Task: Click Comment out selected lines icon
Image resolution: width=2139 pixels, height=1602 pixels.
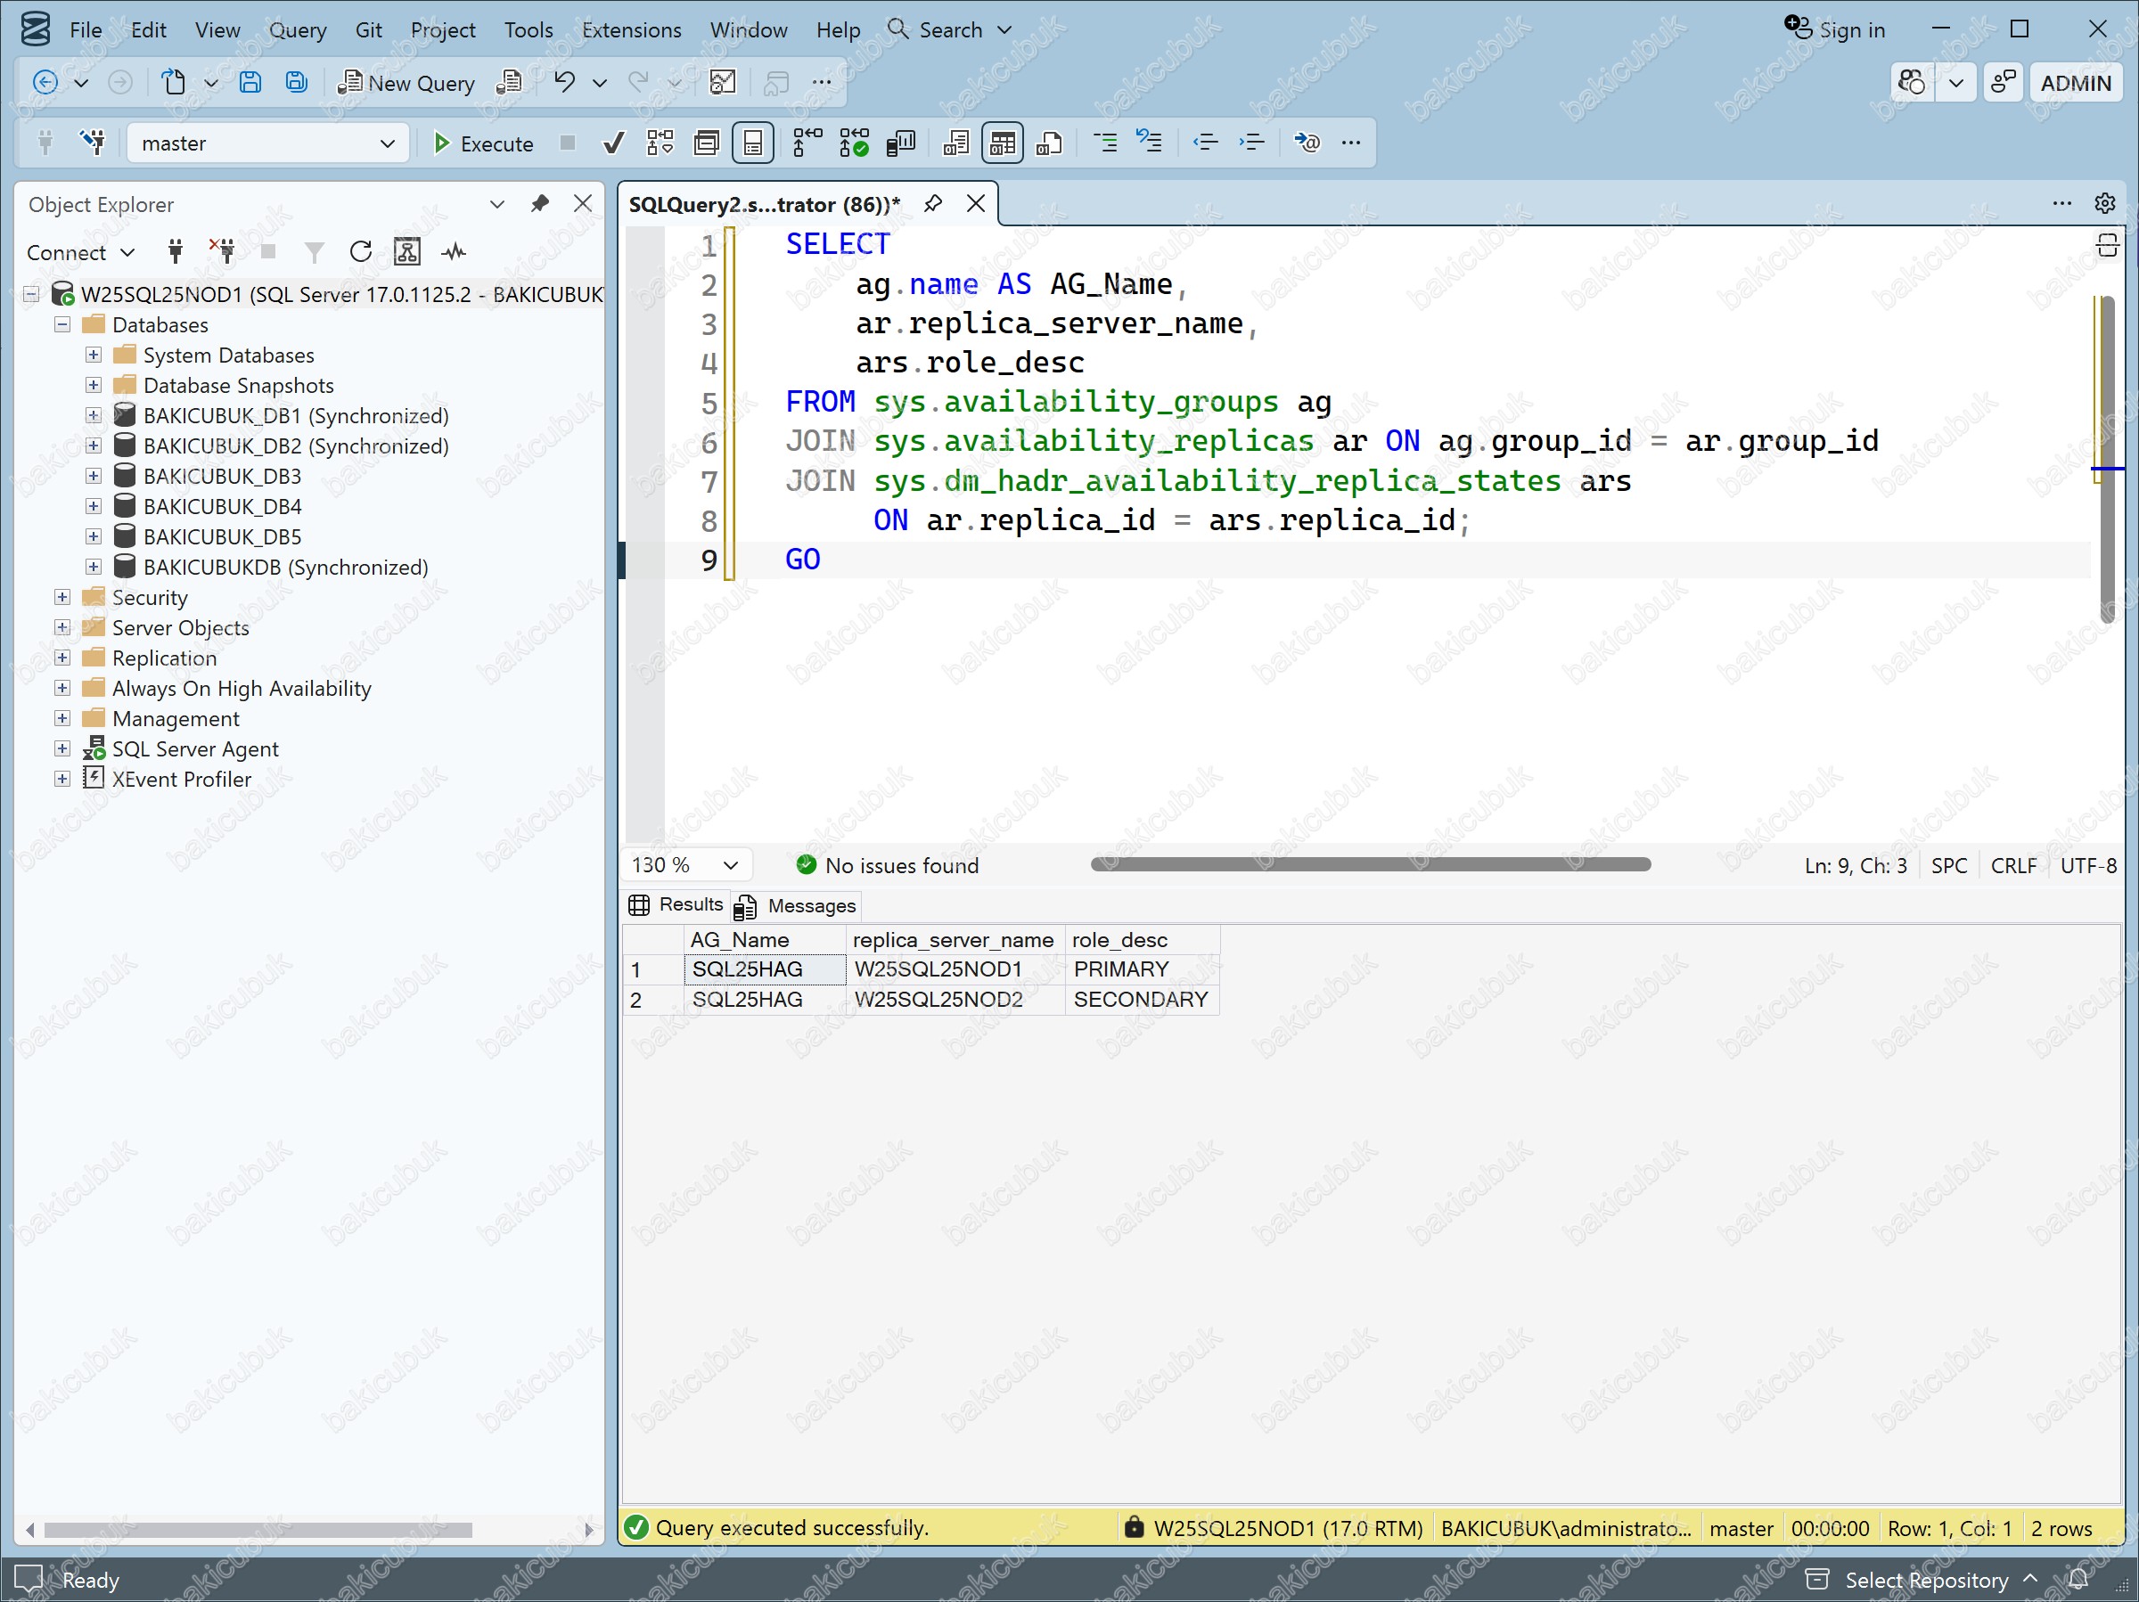Action: point(1104,144)
